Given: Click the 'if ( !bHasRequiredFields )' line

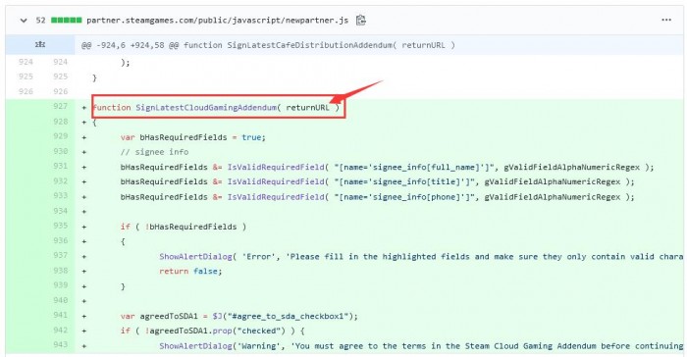Looking at the screenshot, I should [184, 227].
